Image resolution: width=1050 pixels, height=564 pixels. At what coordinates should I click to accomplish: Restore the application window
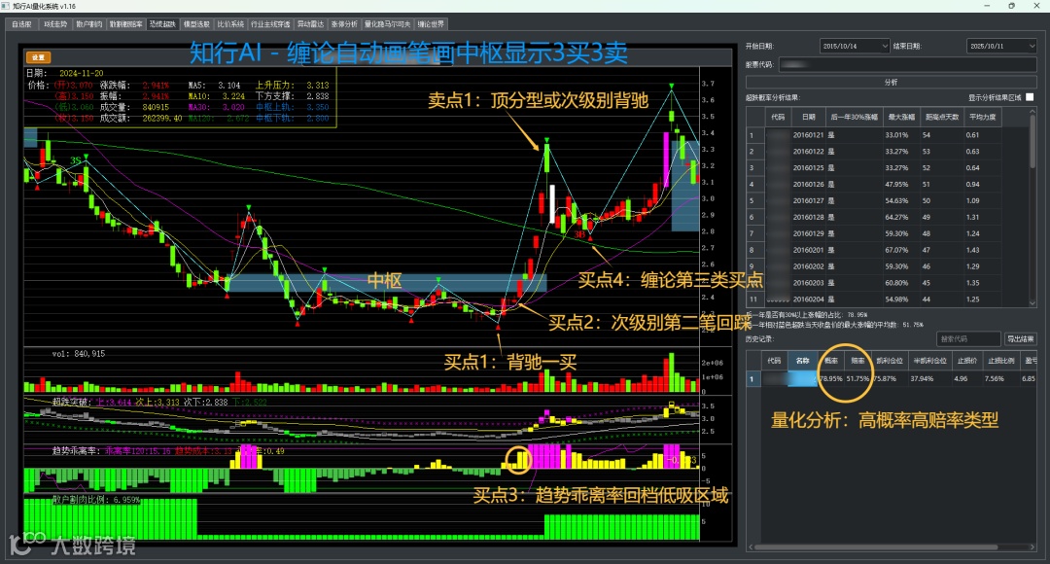[1011, 6]
